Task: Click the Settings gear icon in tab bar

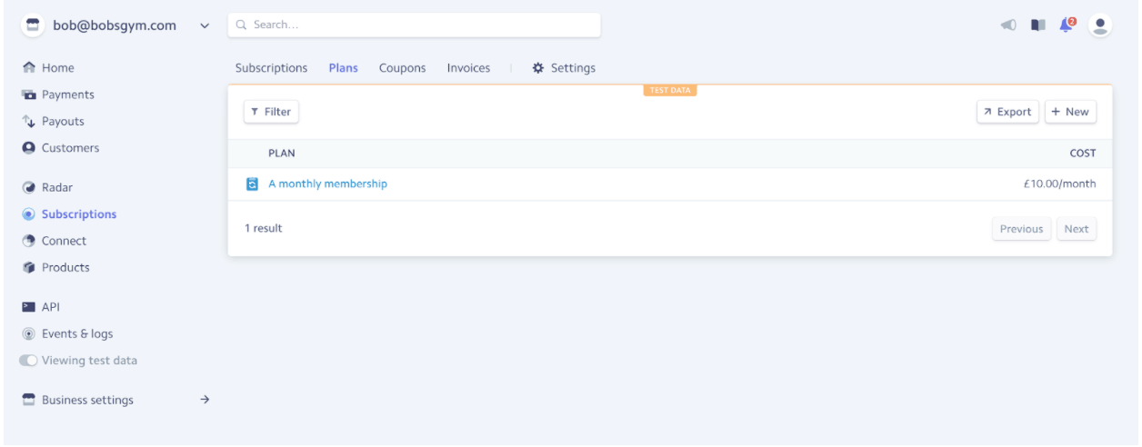Action: pos(537,68)
